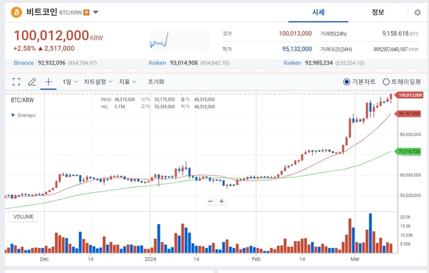Click the 895,557,640,187 KRW trade amount
This screenshot has height=273, width=429.
tap(396, 49)
